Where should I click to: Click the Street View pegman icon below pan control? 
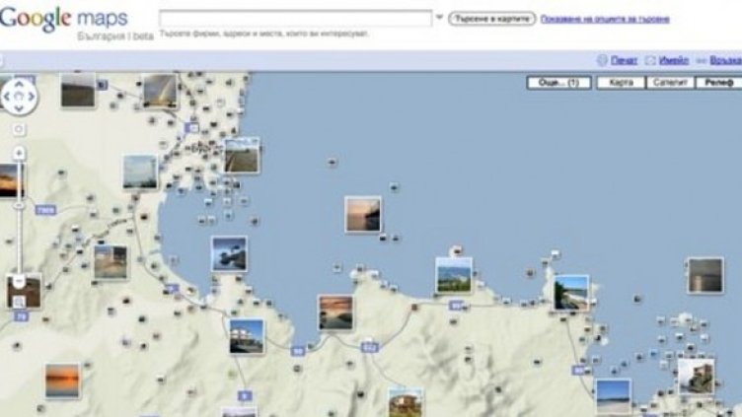tap(19, 129)
